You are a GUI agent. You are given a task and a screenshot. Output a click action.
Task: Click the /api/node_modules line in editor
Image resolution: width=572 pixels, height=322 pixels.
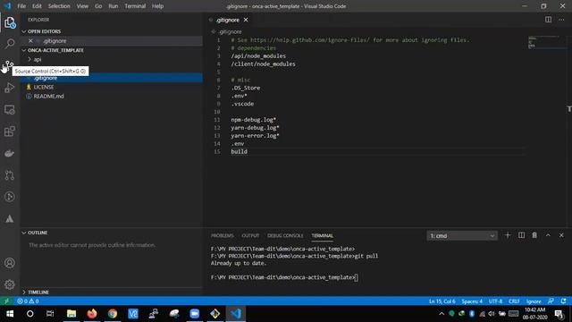[258, 55]
